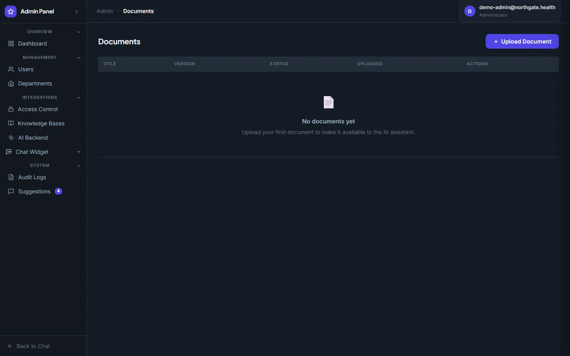Click the Access Control lock icon

point(11,109)
